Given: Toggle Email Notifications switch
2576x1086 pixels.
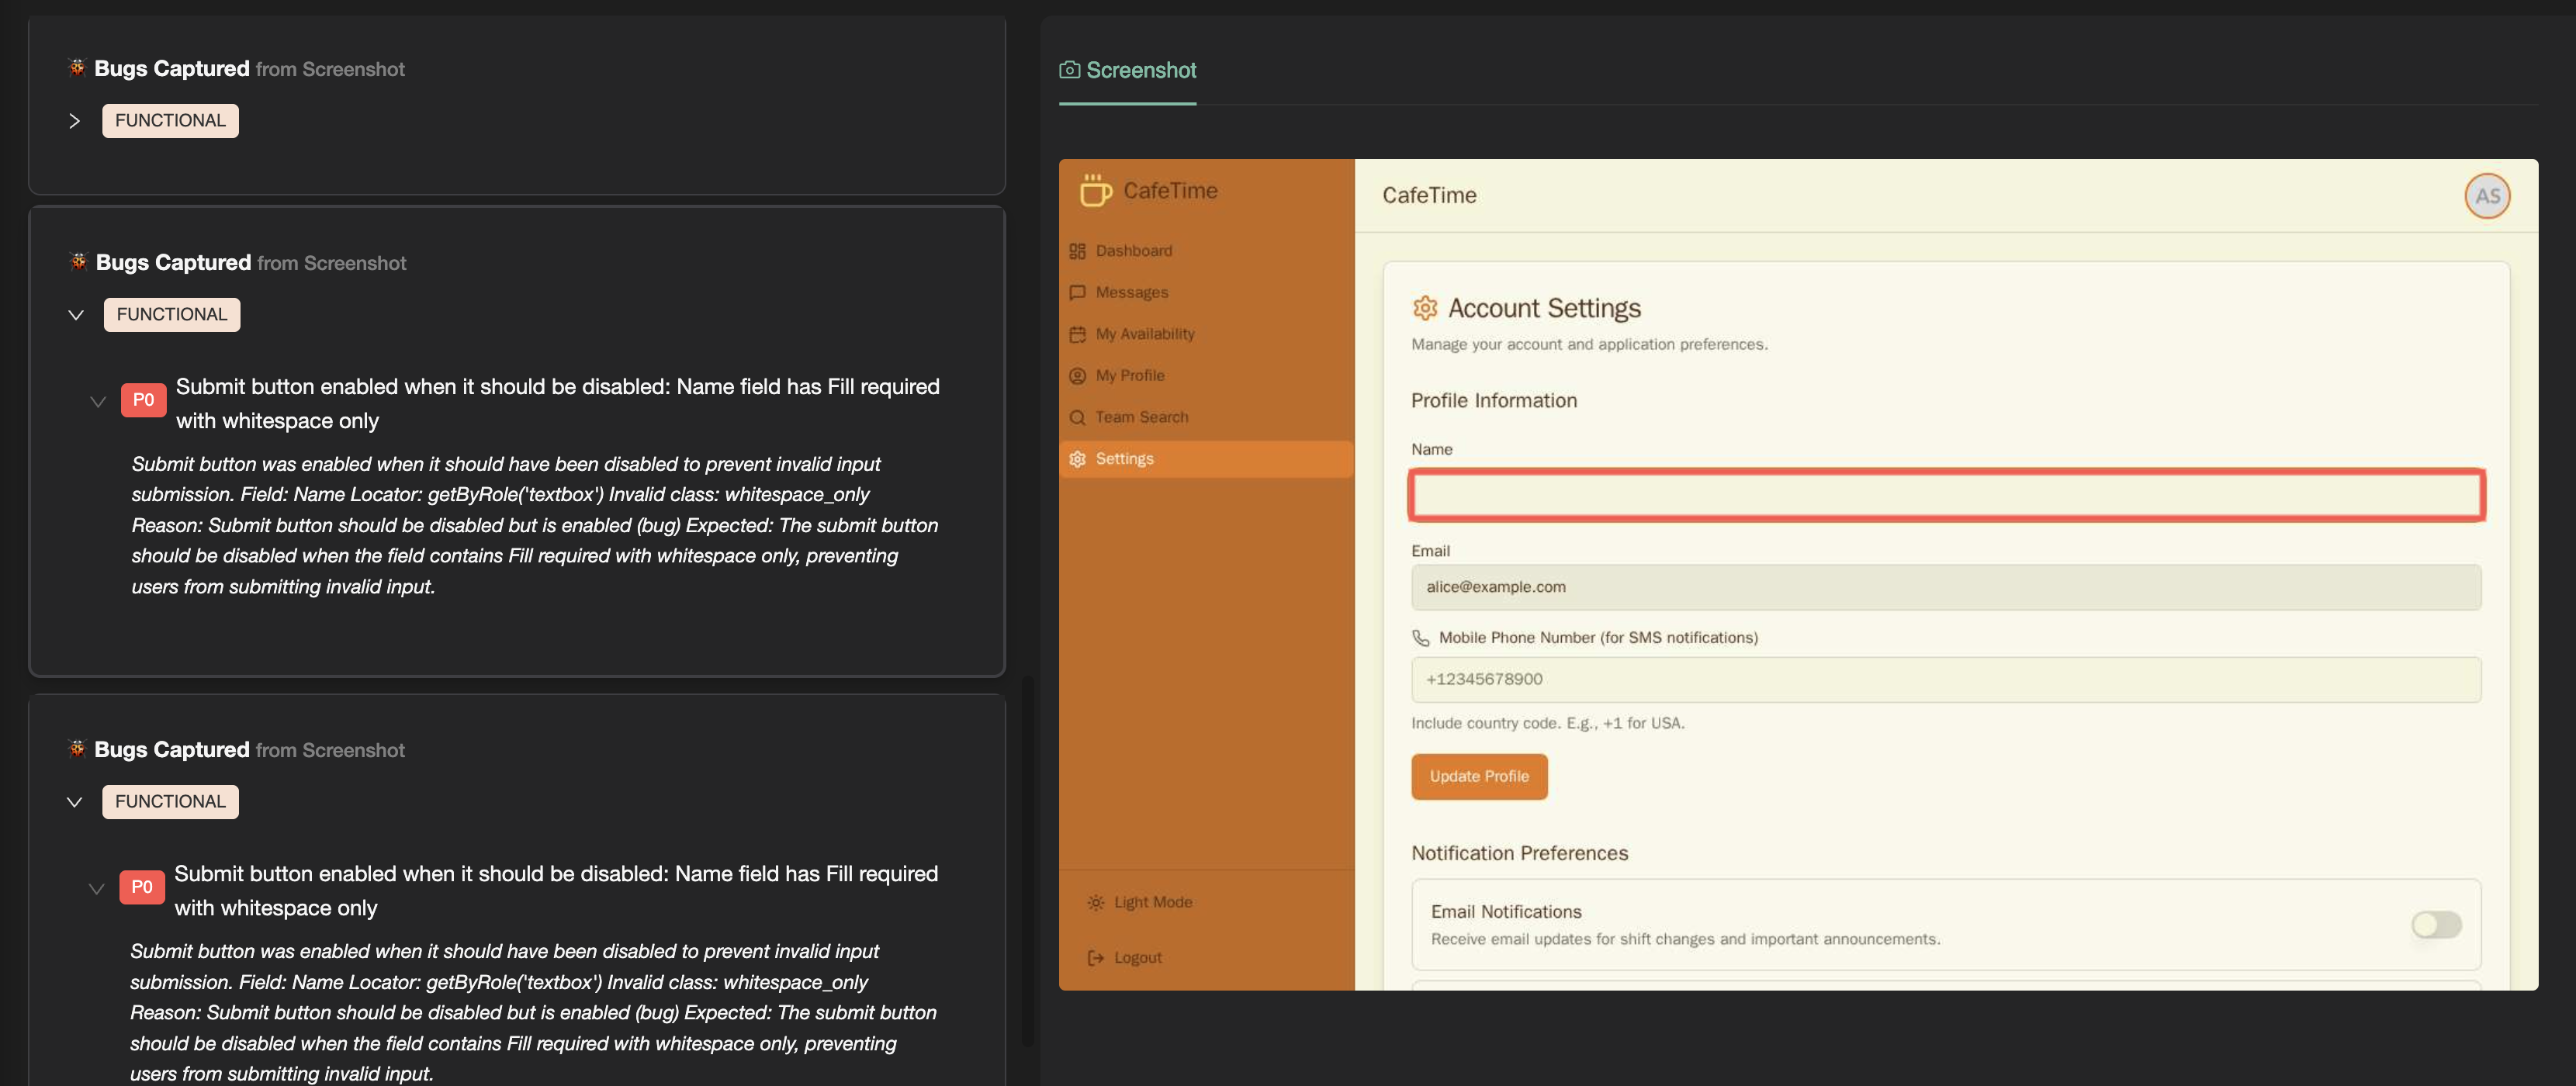Looking at the screenshot, I should pos(2436,925).
